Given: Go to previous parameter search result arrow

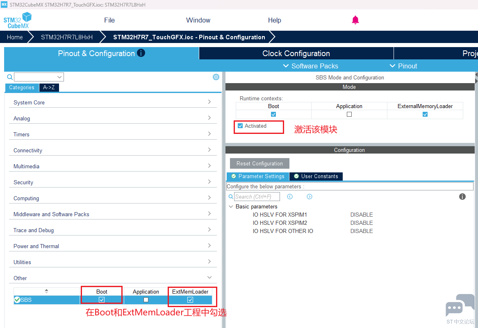Looking at the screenshot, I should [x=290, y=197].
